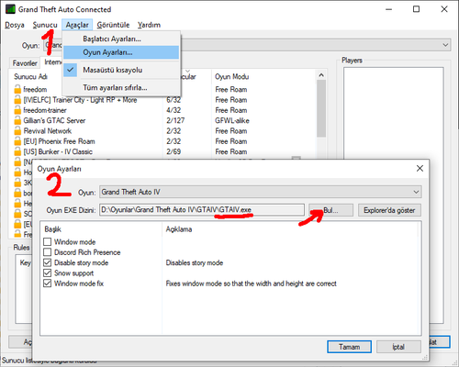Click lock icon for Trainer City server
The height and width of the screenshot is (367, 459).
[x=17, y=100]
